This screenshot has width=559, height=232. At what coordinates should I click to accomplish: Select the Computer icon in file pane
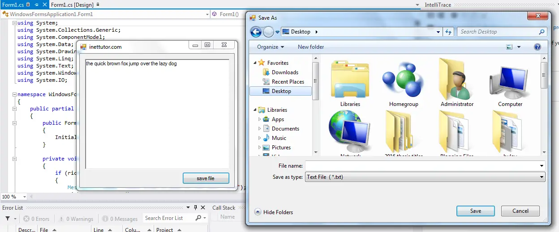pos(510,82)
